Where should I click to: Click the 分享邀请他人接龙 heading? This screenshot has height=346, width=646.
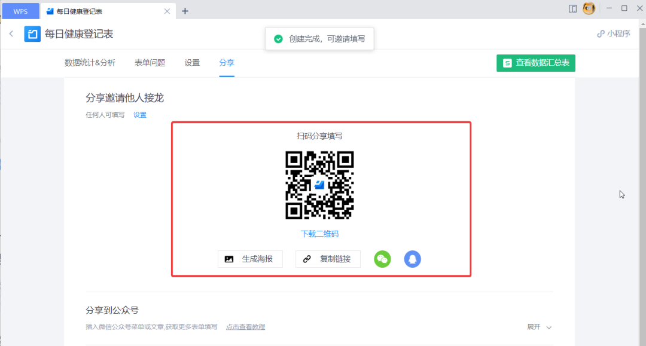(125, 98)
